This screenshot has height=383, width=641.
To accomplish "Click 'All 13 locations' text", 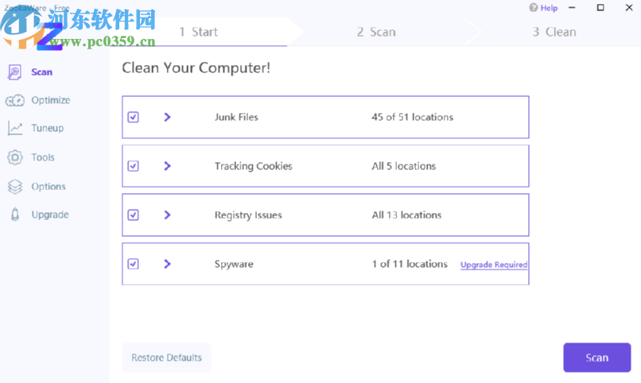I will click(x=406, y=215).
